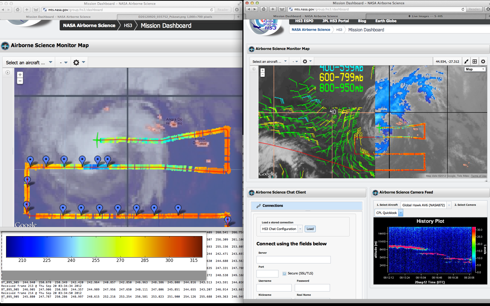
Task: Click the green aircraft marker on left map
Action: (x=97, y=140)
